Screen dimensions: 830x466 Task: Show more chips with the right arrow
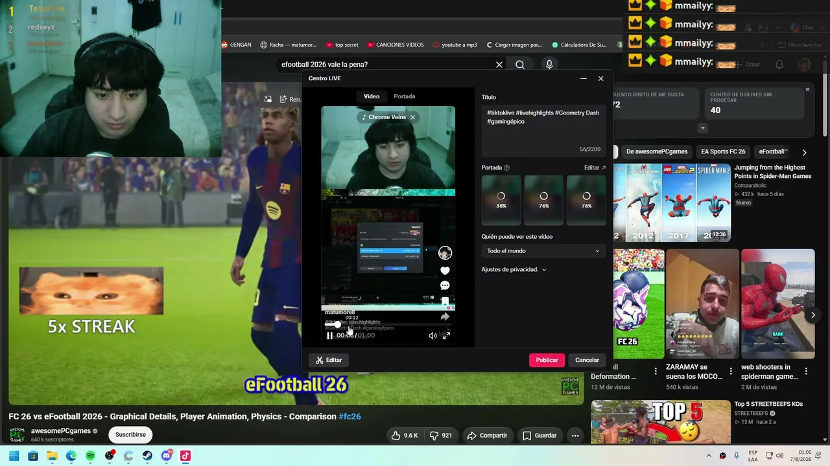[805, 153]
